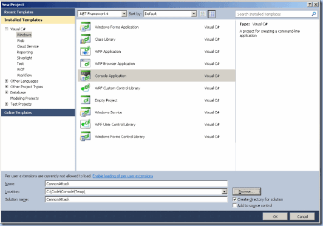Select Workflow category

click(x=24, y=75)
